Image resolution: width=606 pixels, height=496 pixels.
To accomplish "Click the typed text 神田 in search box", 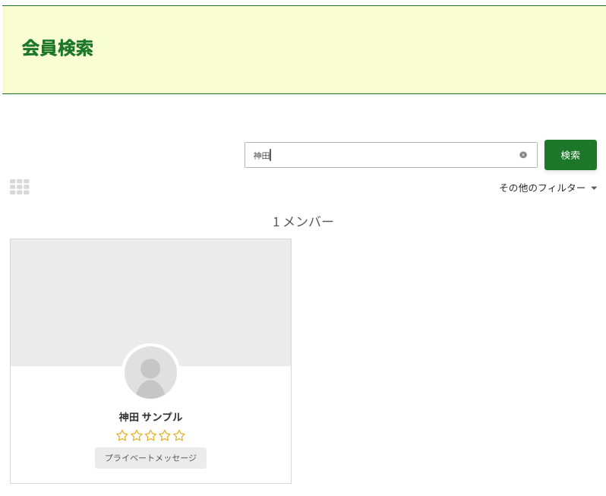I will 261,155.
